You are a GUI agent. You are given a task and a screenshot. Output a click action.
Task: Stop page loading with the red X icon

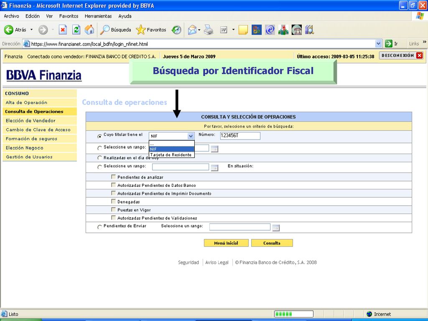(63, 30)
